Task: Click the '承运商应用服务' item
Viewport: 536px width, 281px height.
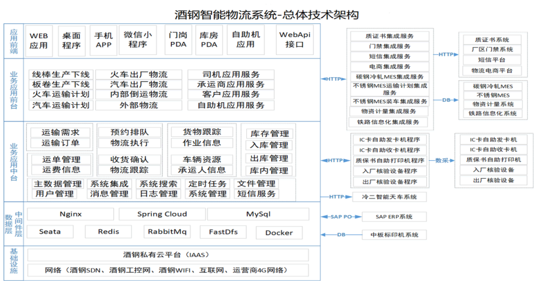Action: [231, 84]
